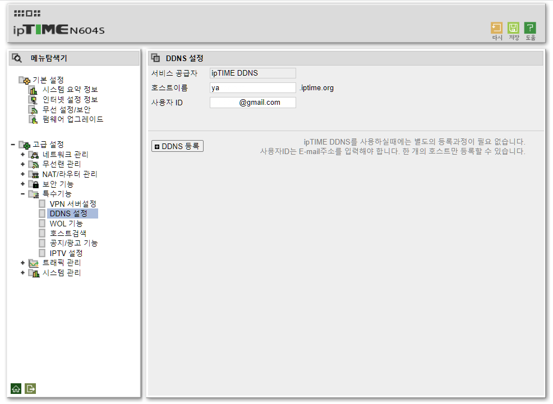Expand the 트래픽 관리 node
The width and height of the screenshot is (553, 404).
click(22, 263)
